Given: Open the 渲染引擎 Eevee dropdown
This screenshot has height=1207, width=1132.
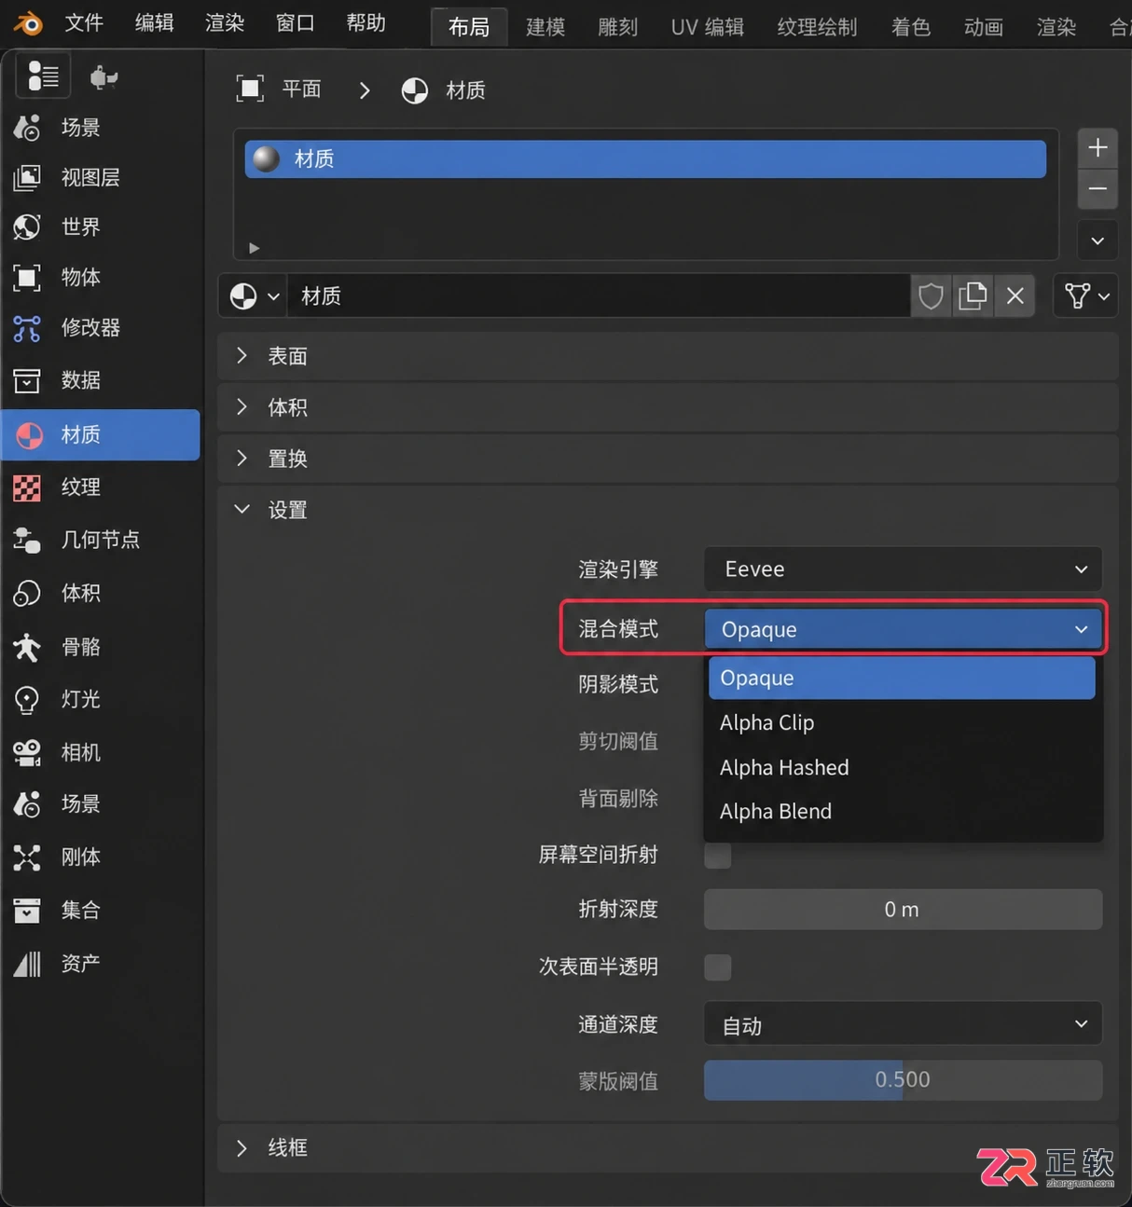Looking at the screenshot, I should (903, 569).
